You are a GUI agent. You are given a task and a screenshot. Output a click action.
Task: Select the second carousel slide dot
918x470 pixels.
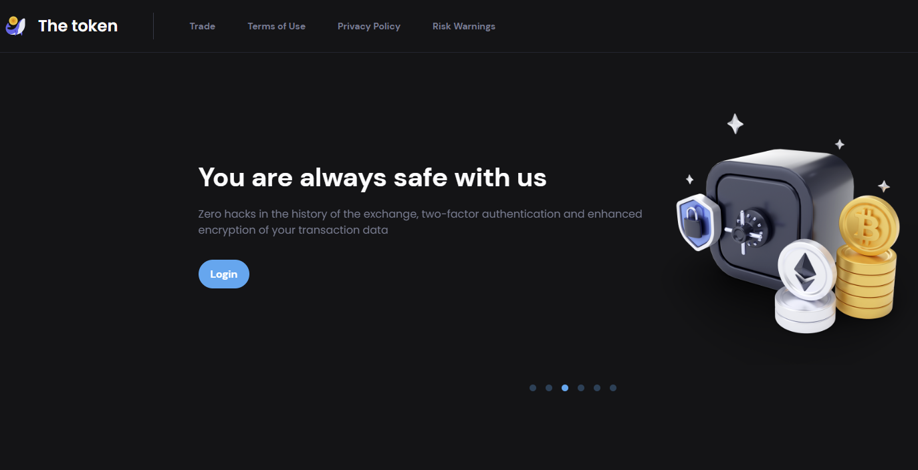pyautogui.click(x=549, y=388)
